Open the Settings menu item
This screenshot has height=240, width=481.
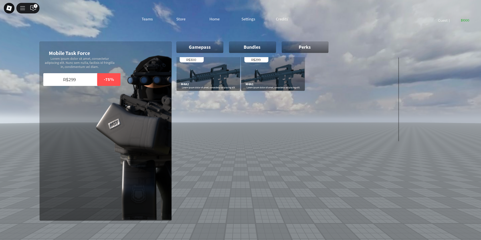tap(248, 19)
